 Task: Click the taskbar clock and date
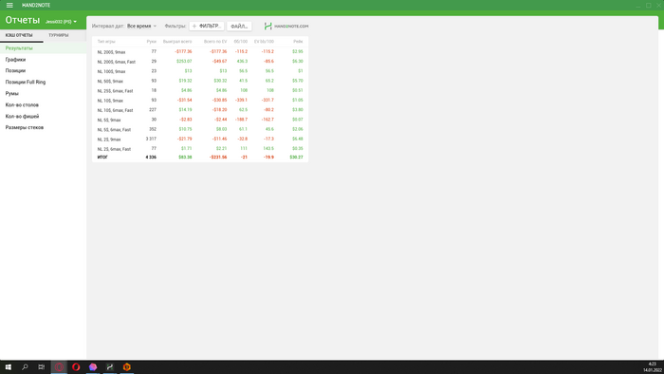[x=653, y=366]
